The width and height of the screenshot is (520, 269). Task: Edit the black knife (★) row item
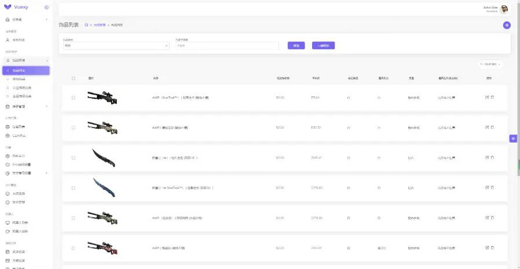[x=487, y=158]
